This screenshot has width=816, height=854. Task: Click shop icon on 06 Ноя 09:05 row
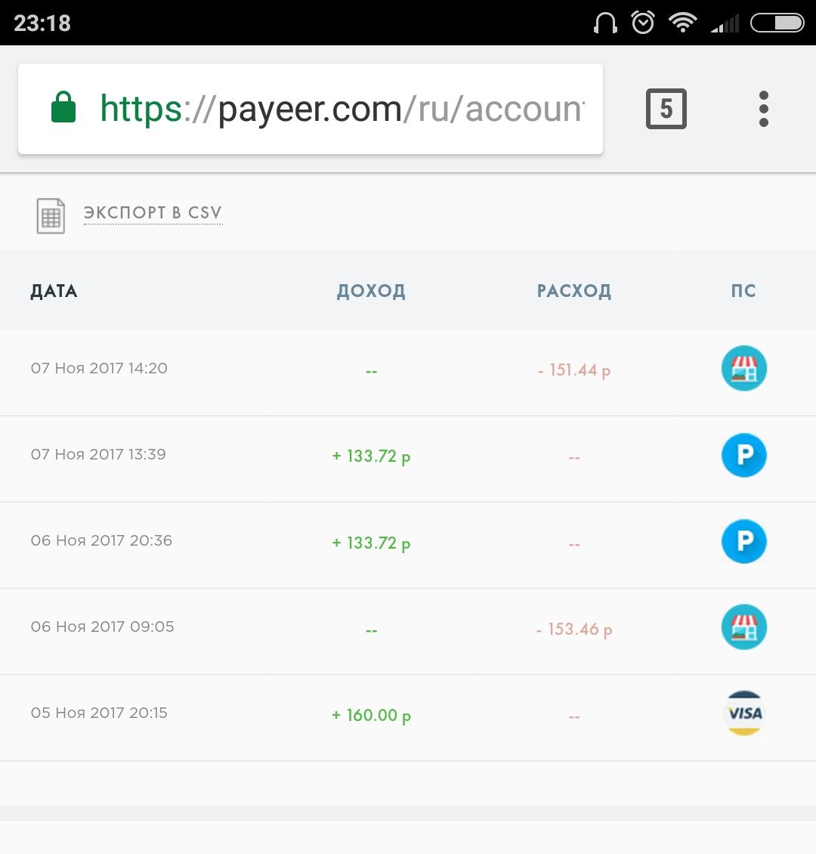pos(744,627)
